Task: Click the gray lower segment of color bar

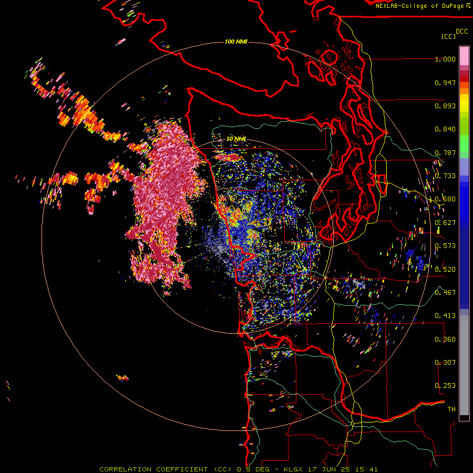Action: [x=464, y=365]
